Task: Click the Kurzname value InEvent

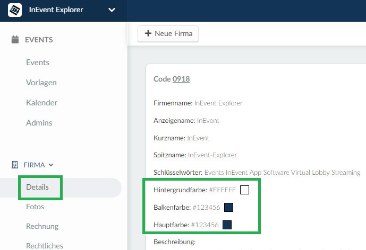Action: [x=198, y=138]
